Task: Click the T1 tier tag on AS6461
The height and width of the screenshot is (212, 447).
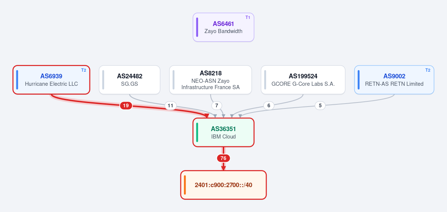Action: point(248,17)
